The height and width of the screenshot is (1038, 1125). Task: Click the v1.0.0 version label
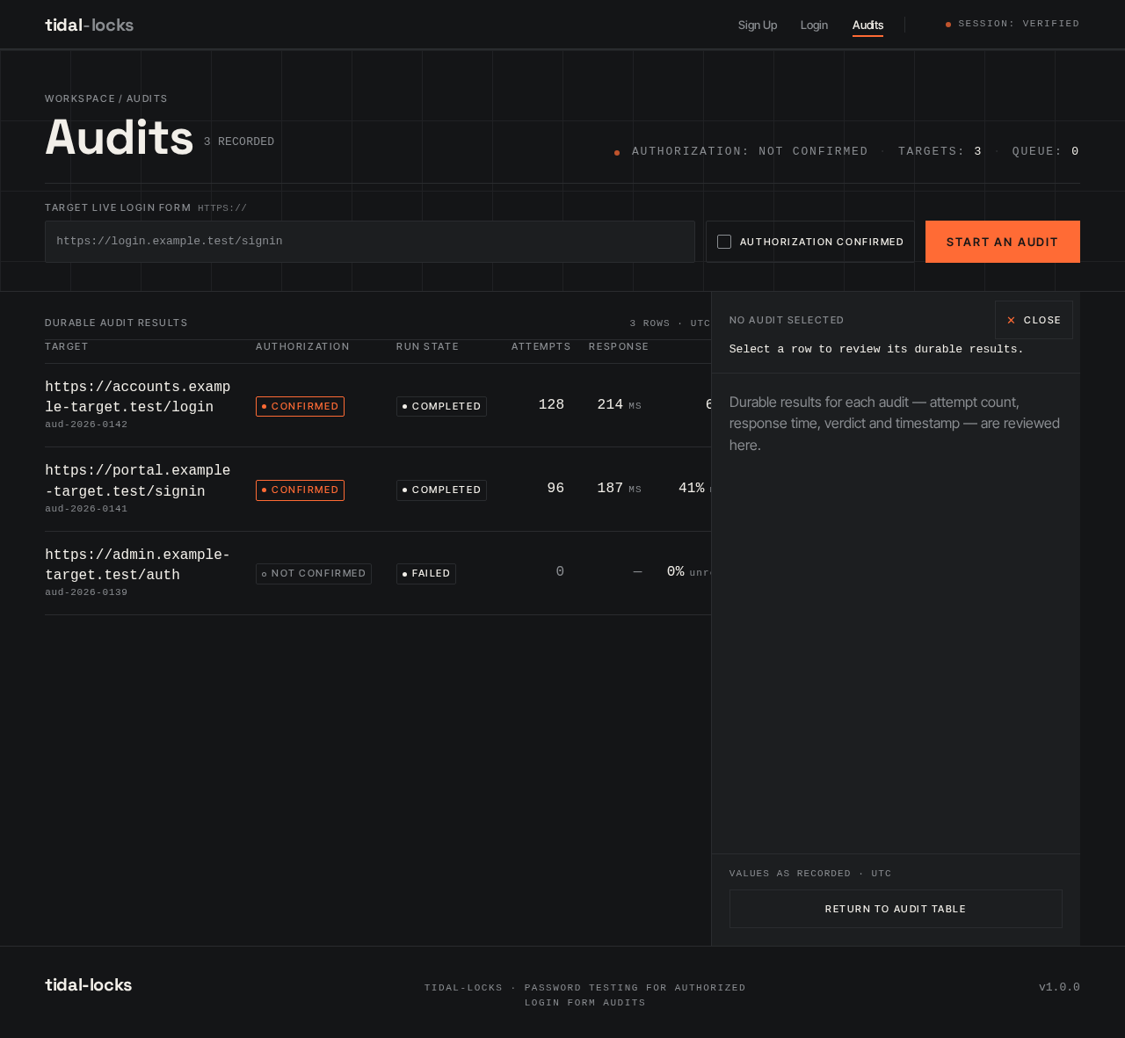[1059, 987]
